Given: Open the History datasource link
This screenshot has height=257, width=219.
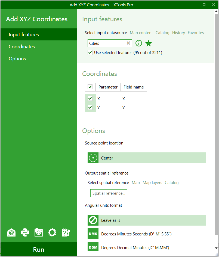Looking at the screenshot, I should tap(178, 33).
